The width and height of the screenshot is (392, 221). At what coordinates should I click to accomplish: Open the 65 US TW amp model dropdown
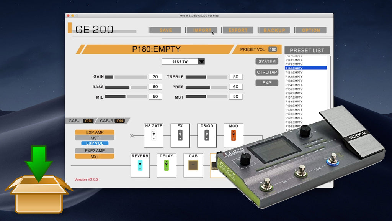coord(183,61)
